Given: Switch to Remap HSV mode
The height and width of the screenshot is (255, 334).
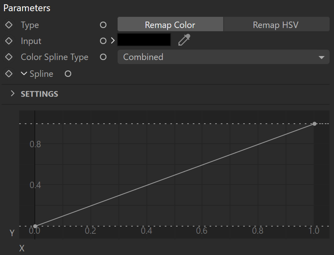Looking at the screenshot, I should coord(276,25).
